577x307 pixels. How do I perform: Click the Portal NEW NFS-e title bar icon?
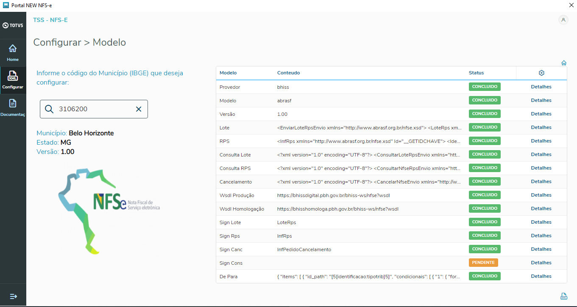tap(6, 5)
